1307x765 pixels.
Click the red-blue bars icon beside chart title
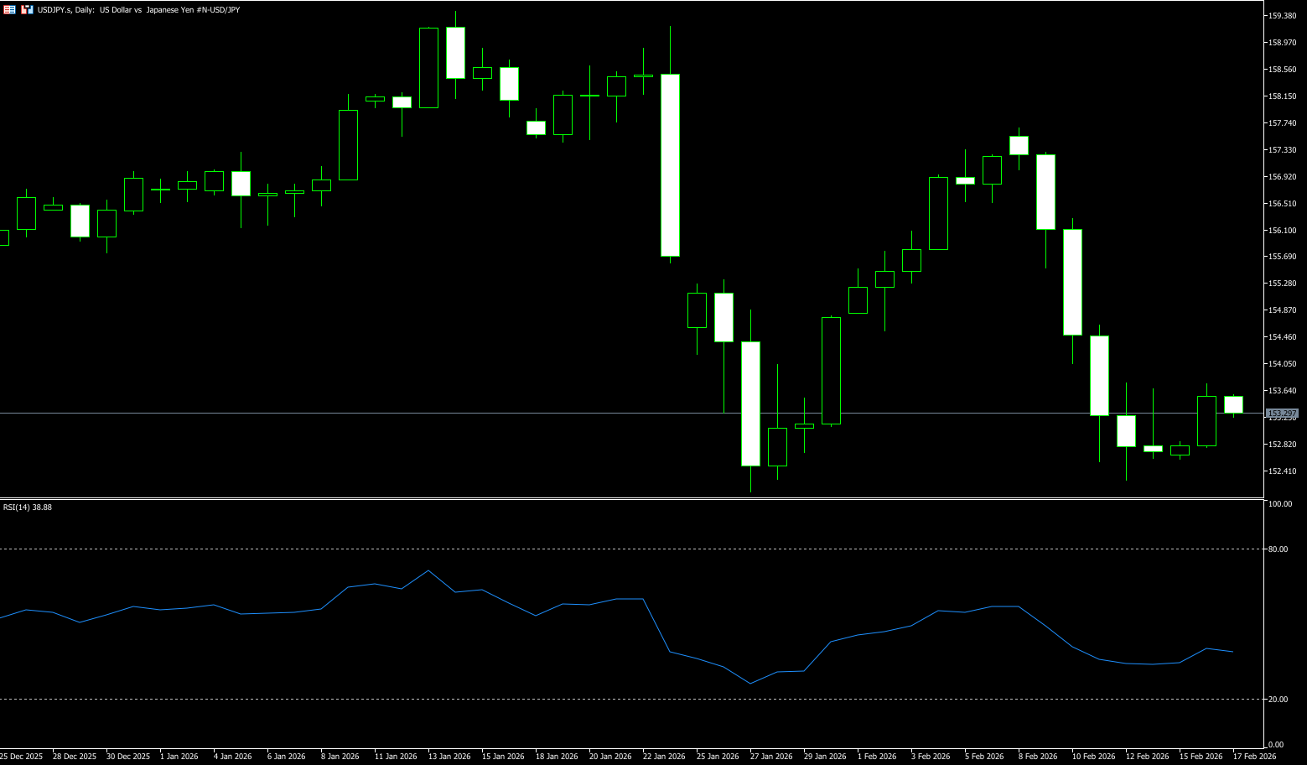27,9
